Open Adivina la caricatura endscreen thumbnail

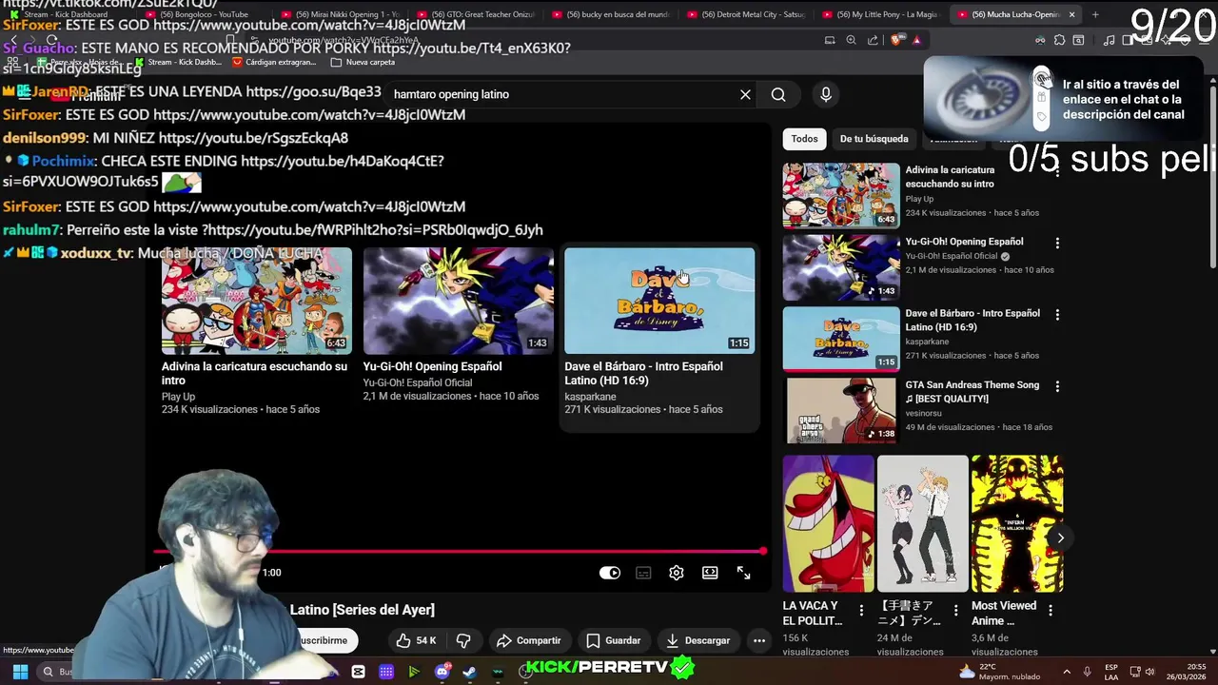257,301
